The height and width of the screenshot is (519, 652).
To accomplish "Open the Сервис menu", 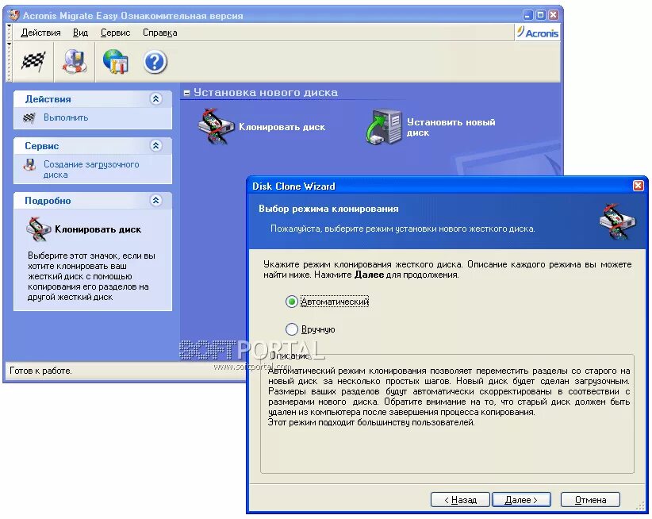I will (116, 33).
